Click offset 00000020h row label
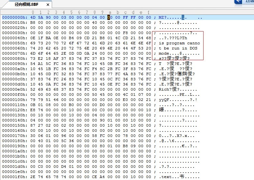Viewport: 254px width, 180px height. 15,28
